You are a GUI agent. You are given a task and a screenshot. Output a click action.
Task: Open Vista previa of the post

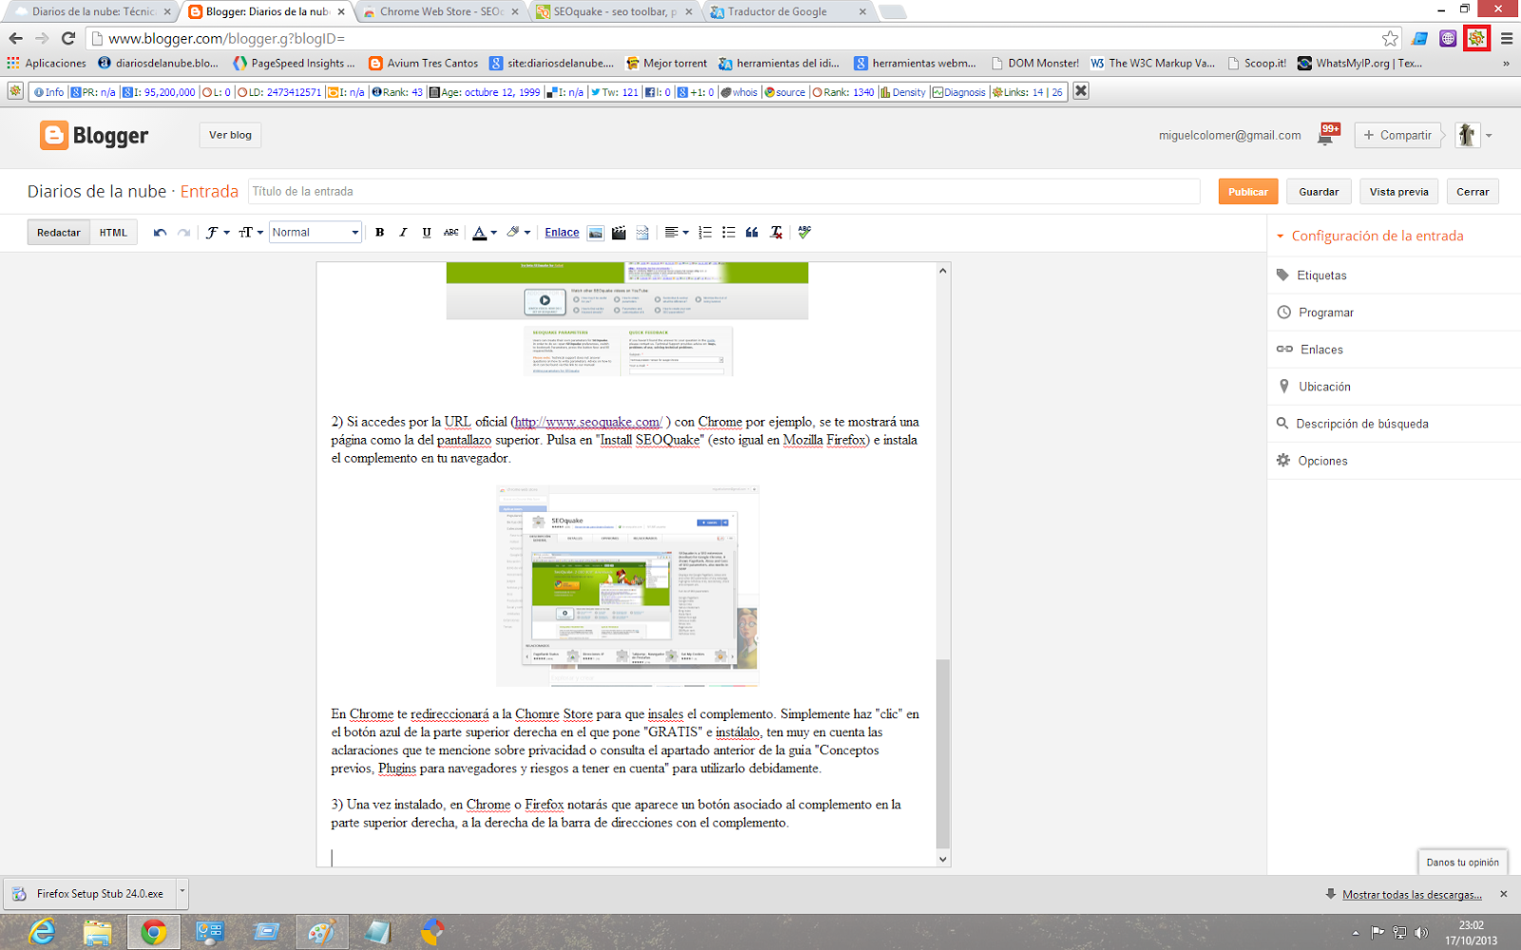1398,192
